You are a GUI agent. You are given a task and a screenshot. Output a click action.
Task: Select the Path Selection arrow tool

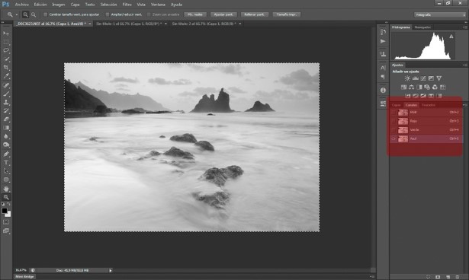point(6,171)
